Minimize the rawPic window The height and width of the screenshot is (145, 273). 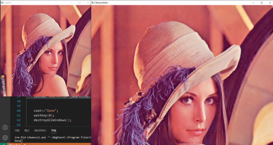point(71,3)
